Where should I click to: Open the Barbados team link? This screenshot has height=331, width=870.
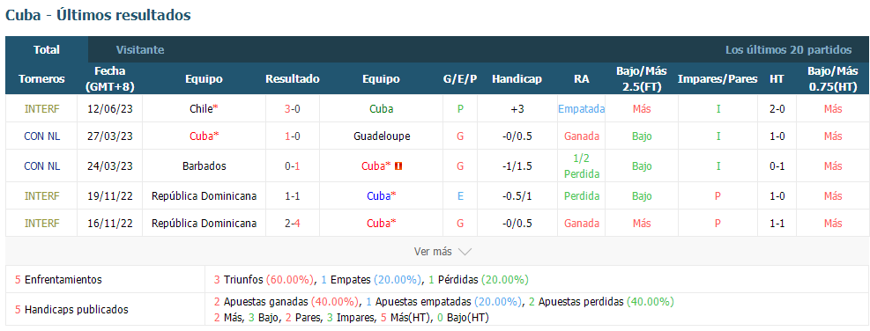pos(204,165)
